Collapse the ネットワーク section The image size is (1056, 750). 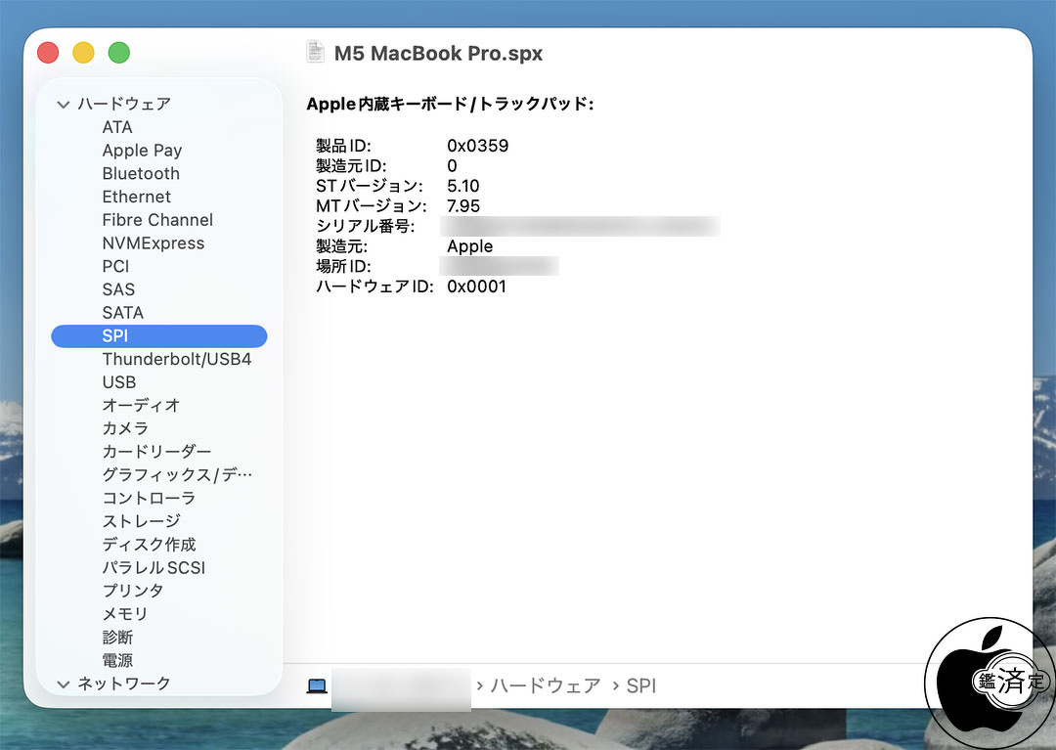pos(64,684)
